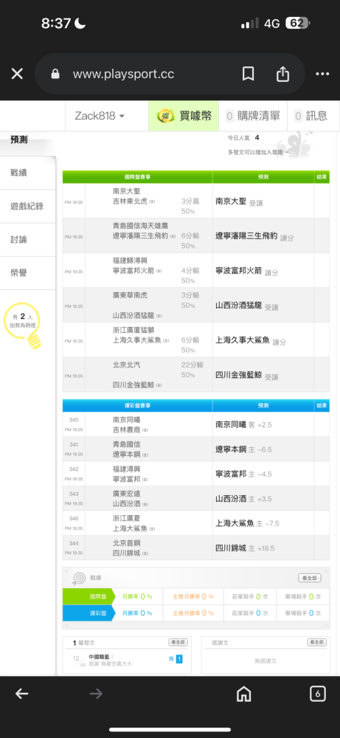Open the share icon in browser bar
This screenshot has height=738, width=340.
(x=282, y=74)
